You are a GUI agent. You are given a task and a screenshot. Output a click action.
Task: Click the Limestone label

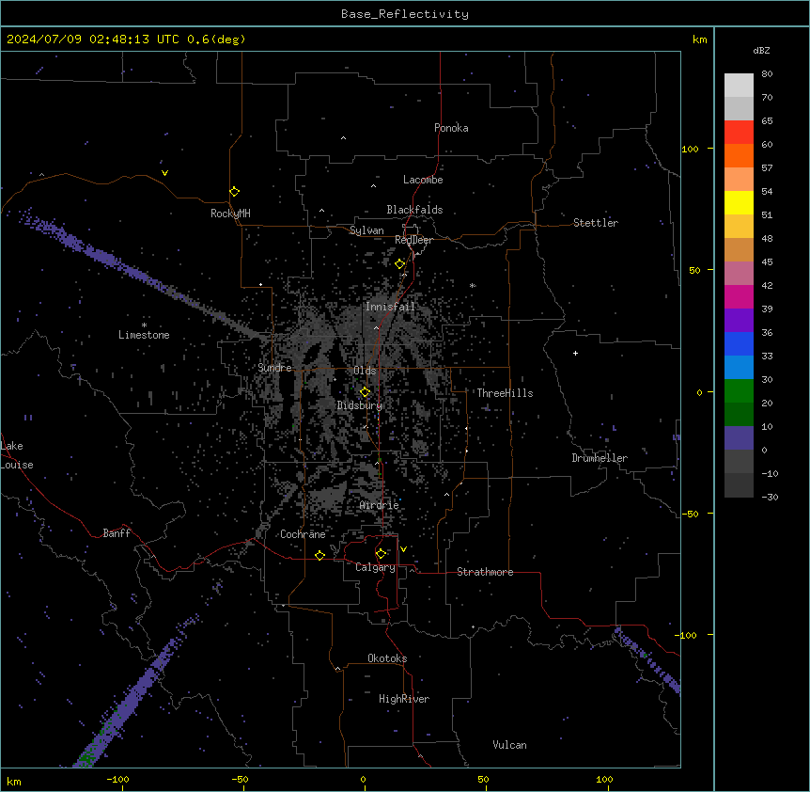click(x=144, y=335)
